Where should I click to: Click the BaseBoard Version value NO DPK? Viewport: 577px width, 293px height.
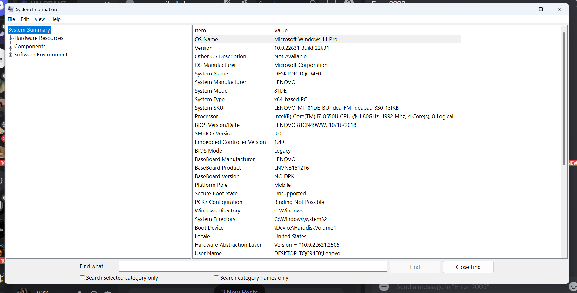(284, 176)
